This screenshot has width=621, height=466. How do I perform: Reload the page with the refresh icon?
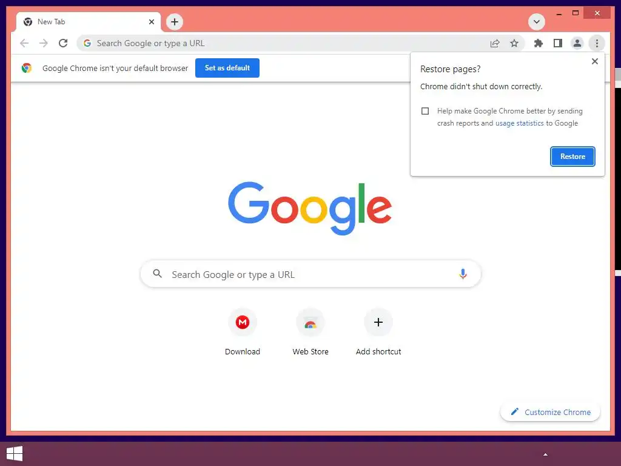tap(63, 43)
